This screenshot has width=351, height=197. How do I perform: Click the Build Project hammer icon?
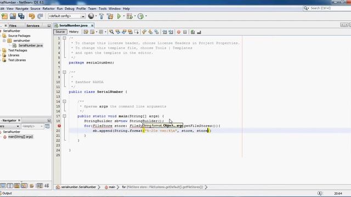click(x=101, y=16)
